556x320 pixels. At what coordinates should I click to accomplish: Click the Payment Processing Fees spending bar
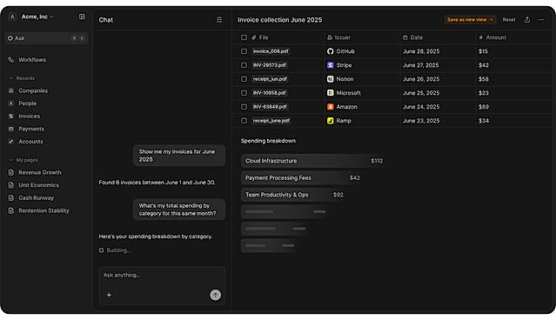click(302, 178)
